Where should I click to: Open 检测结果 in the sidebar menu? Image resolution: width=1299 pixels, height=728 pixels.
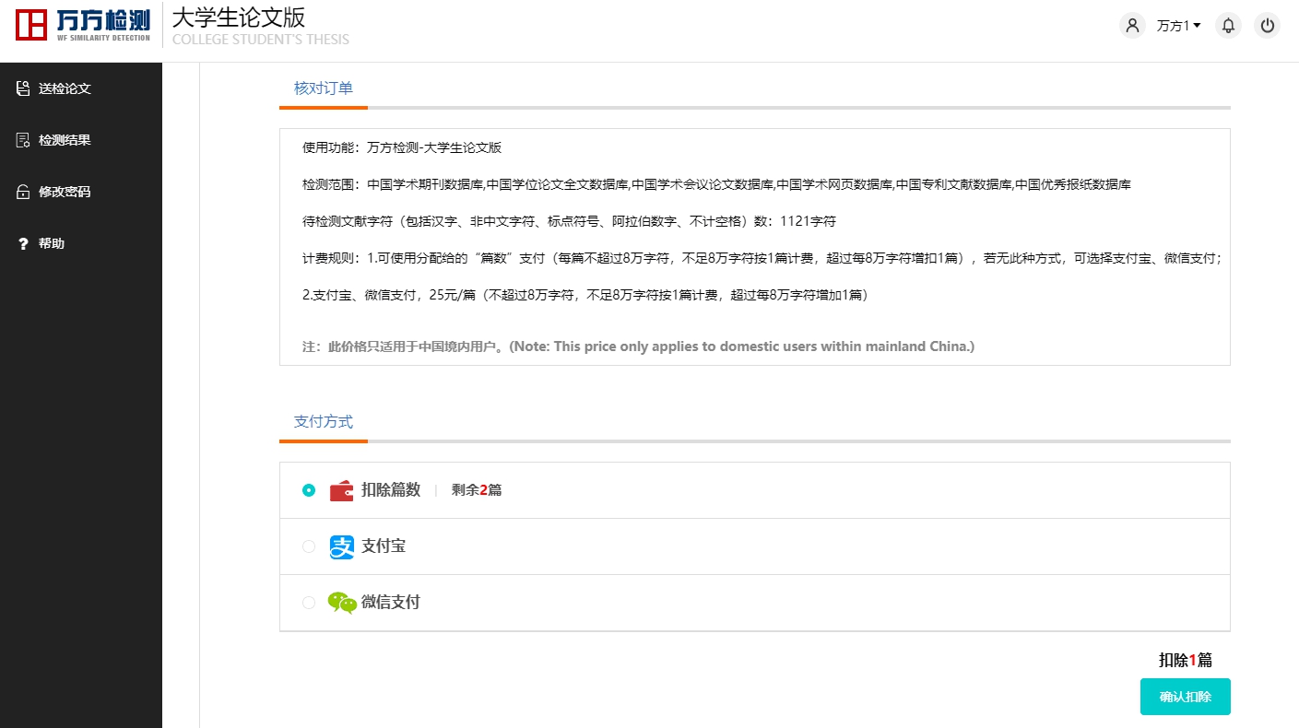(65, 140)
